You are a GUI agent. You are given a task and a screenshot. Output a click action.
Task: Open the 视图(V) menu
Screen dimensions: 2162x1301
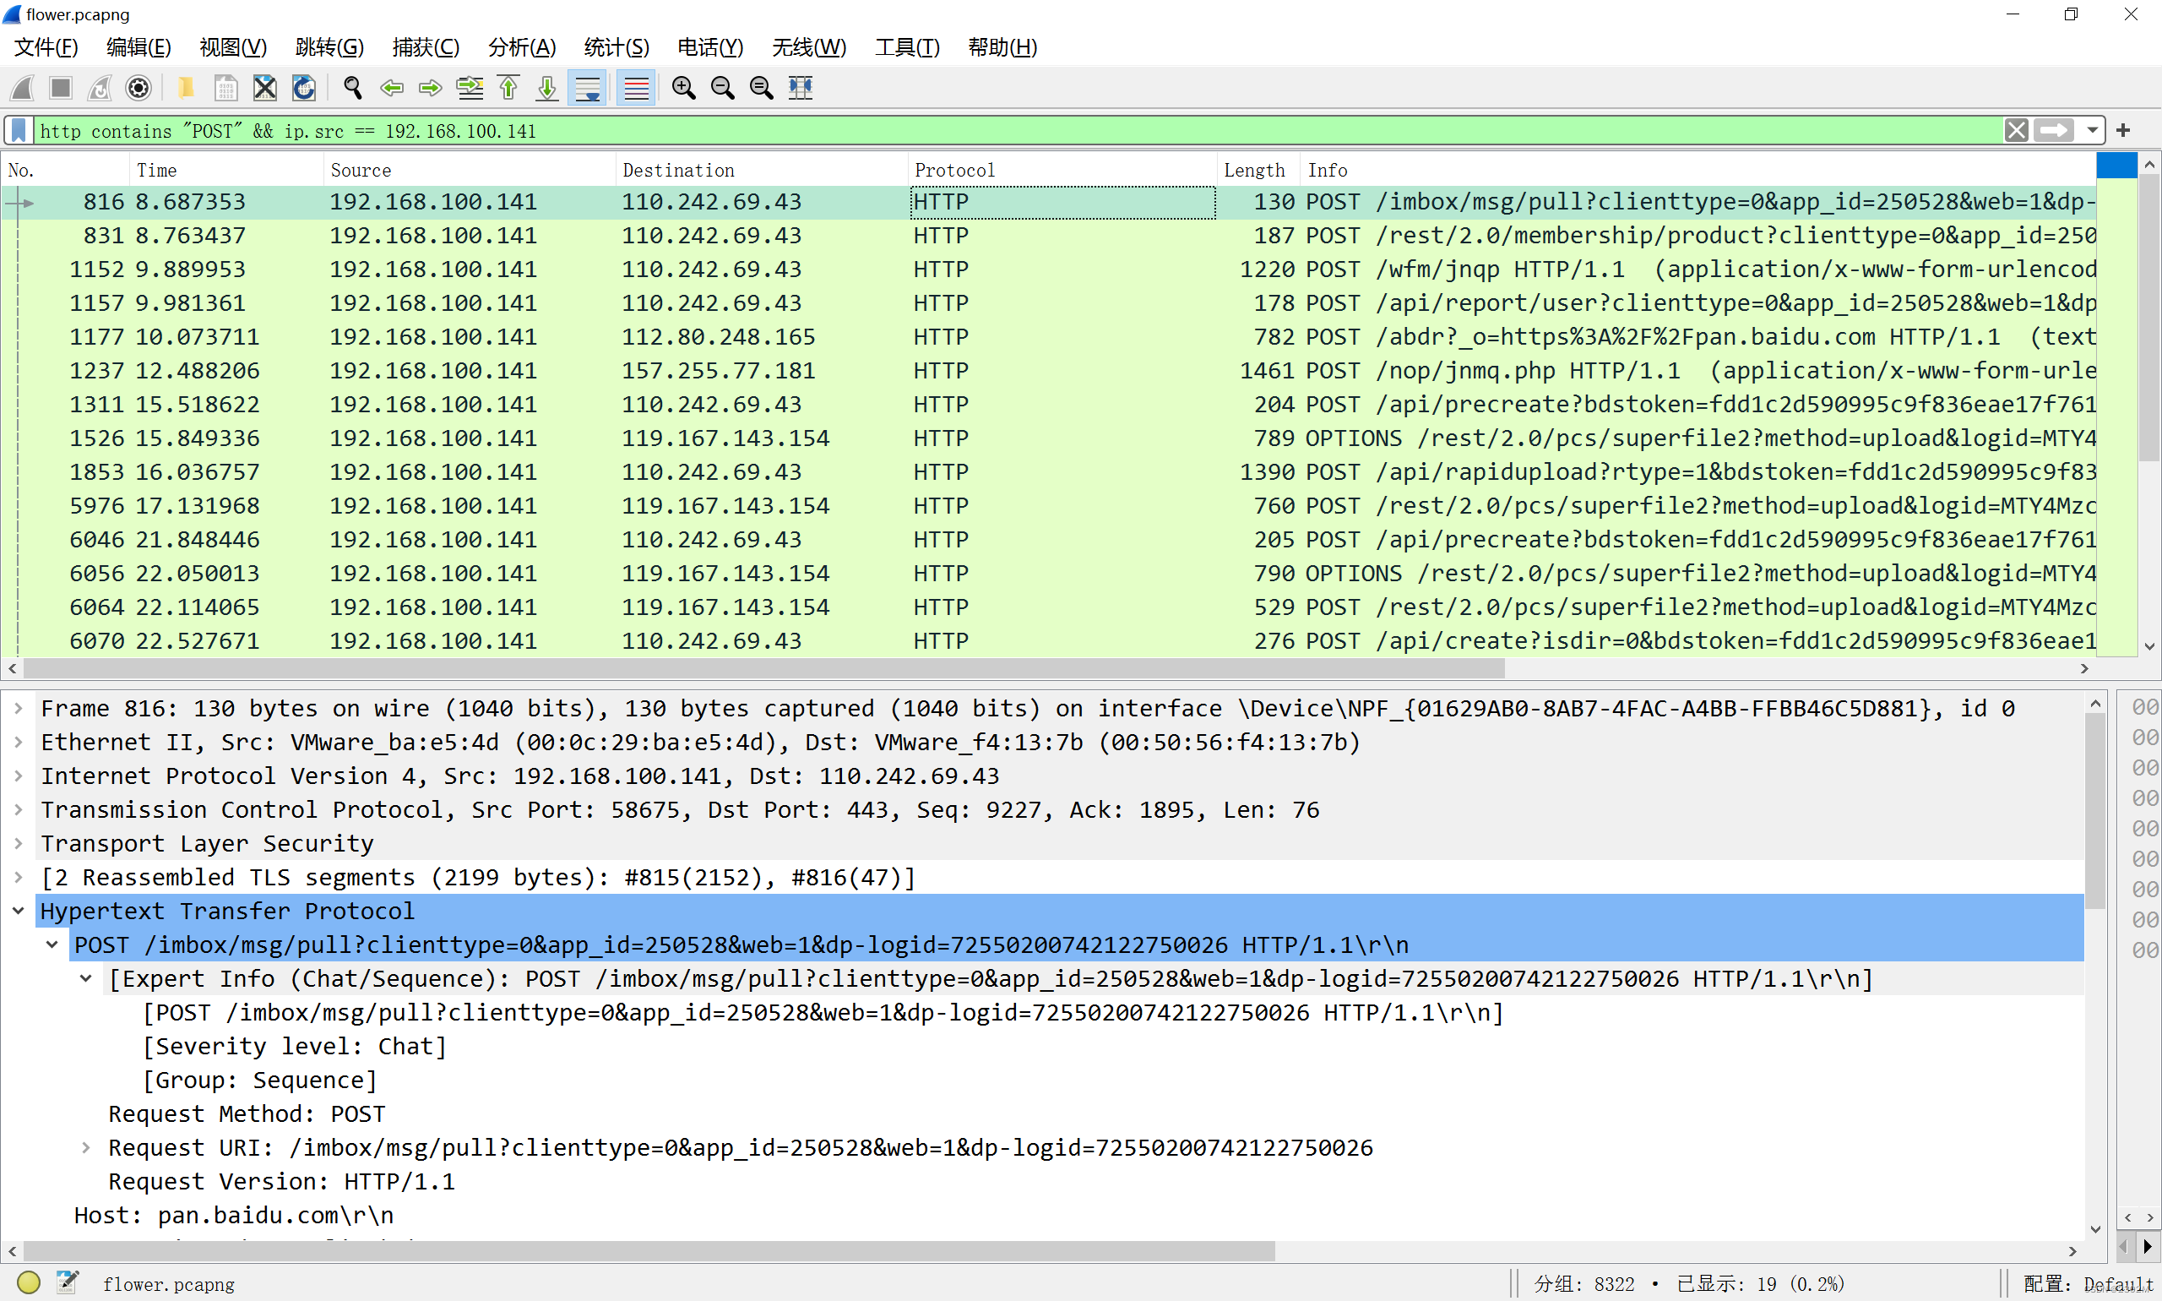point(233,47)
